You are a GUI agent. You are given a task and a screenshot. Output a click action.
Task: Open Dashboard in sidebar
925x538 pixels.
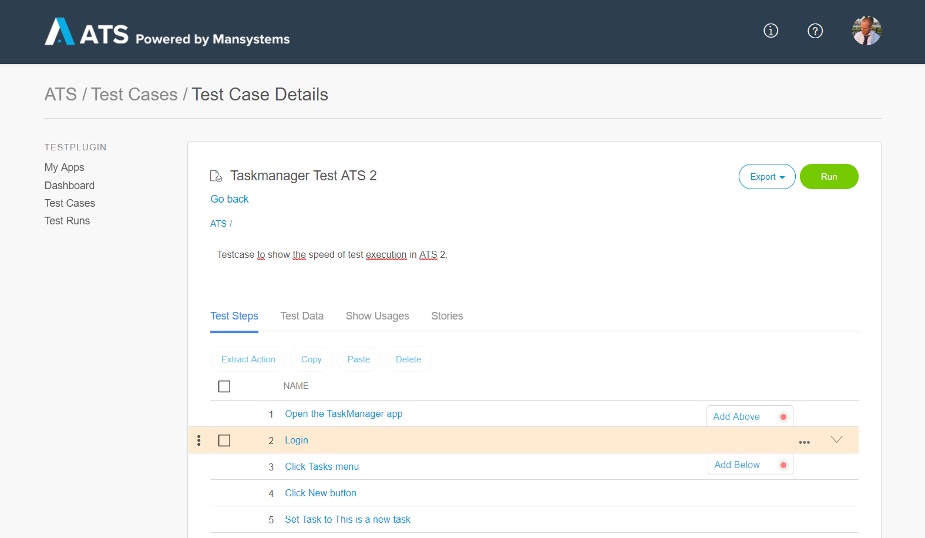click(69, 186)
